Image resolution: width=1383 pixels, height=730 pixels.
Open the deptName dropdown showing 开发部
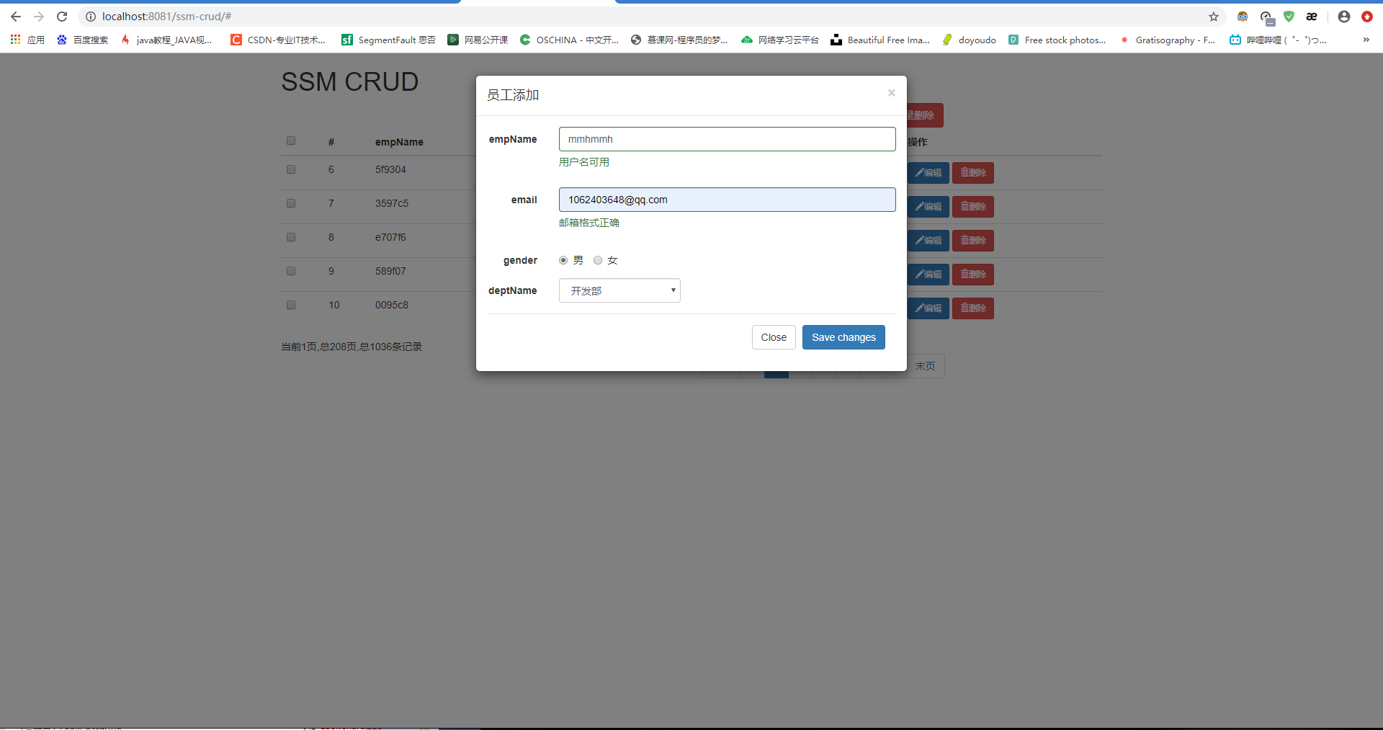coord(619,290)
